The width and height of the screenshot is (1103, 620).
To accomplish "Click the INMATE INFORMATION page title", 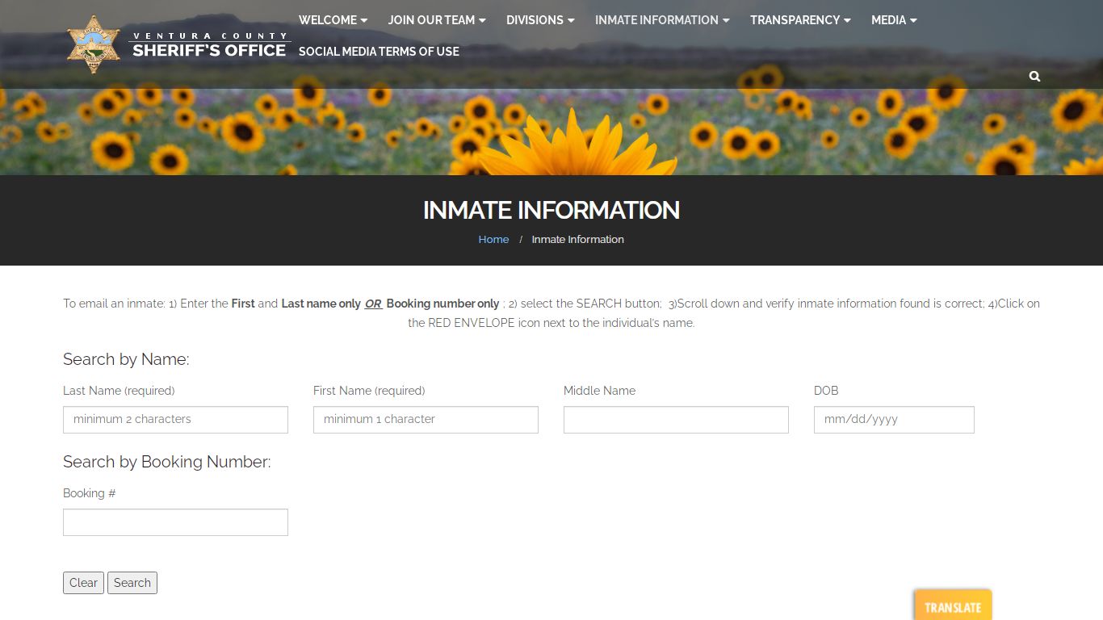I will 551,210.
